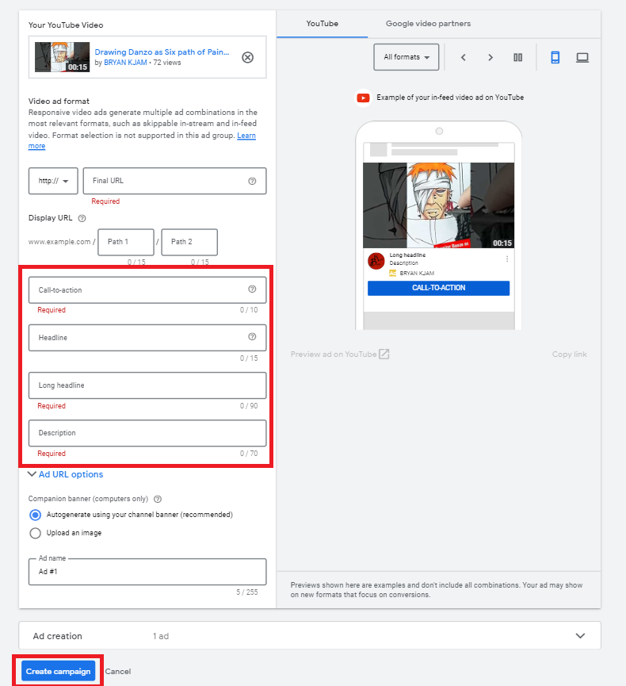Screen dimensions: 626x686
Task: Open the All formats dropdown
Action: [407, 57]
